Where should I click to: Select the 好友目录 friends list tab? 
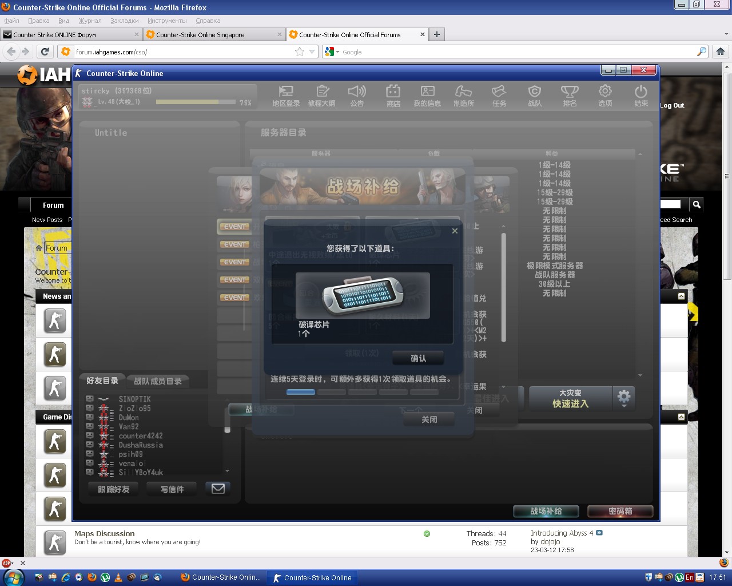[102, 381]
